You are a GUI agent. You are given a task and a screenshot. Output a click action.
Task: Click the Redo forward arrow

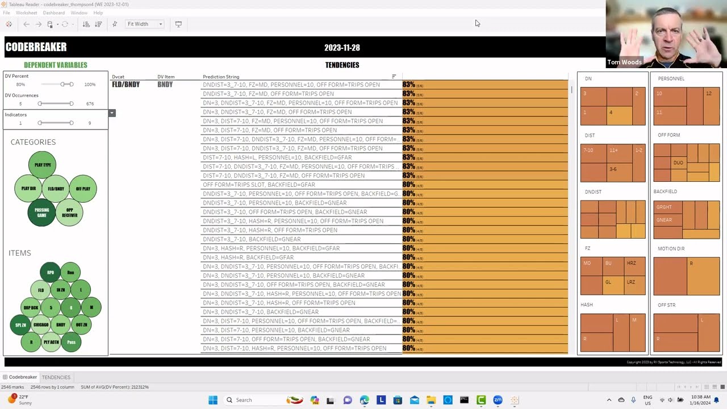click(38, 24)
